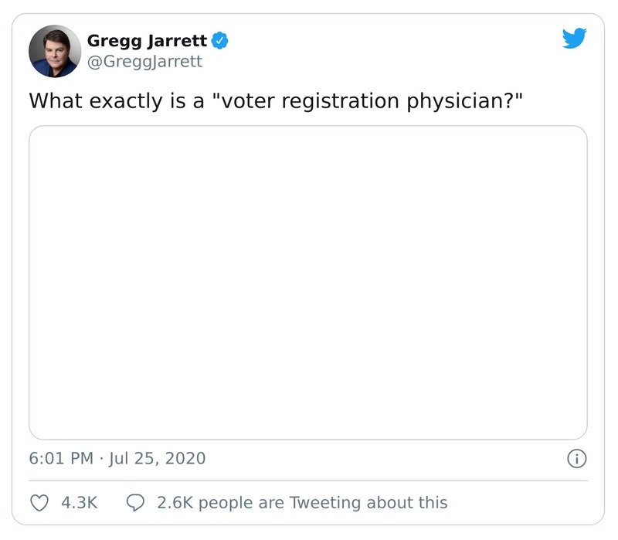Screen dimensions: 618x540
Task: Click the reply speech bubble icon
Action: click(x=136, y=501)
